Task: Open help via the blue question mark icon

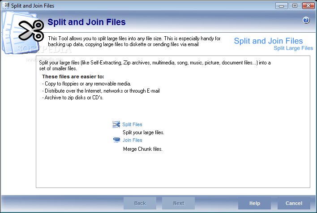Action: click(x=306, y=20)
